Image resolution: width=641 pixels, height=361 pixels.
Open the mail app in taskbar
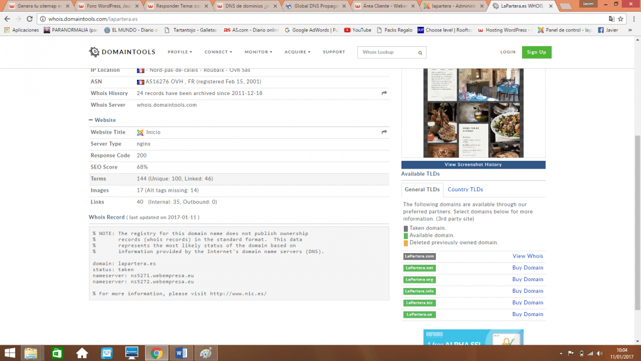(x=107, y=353)
